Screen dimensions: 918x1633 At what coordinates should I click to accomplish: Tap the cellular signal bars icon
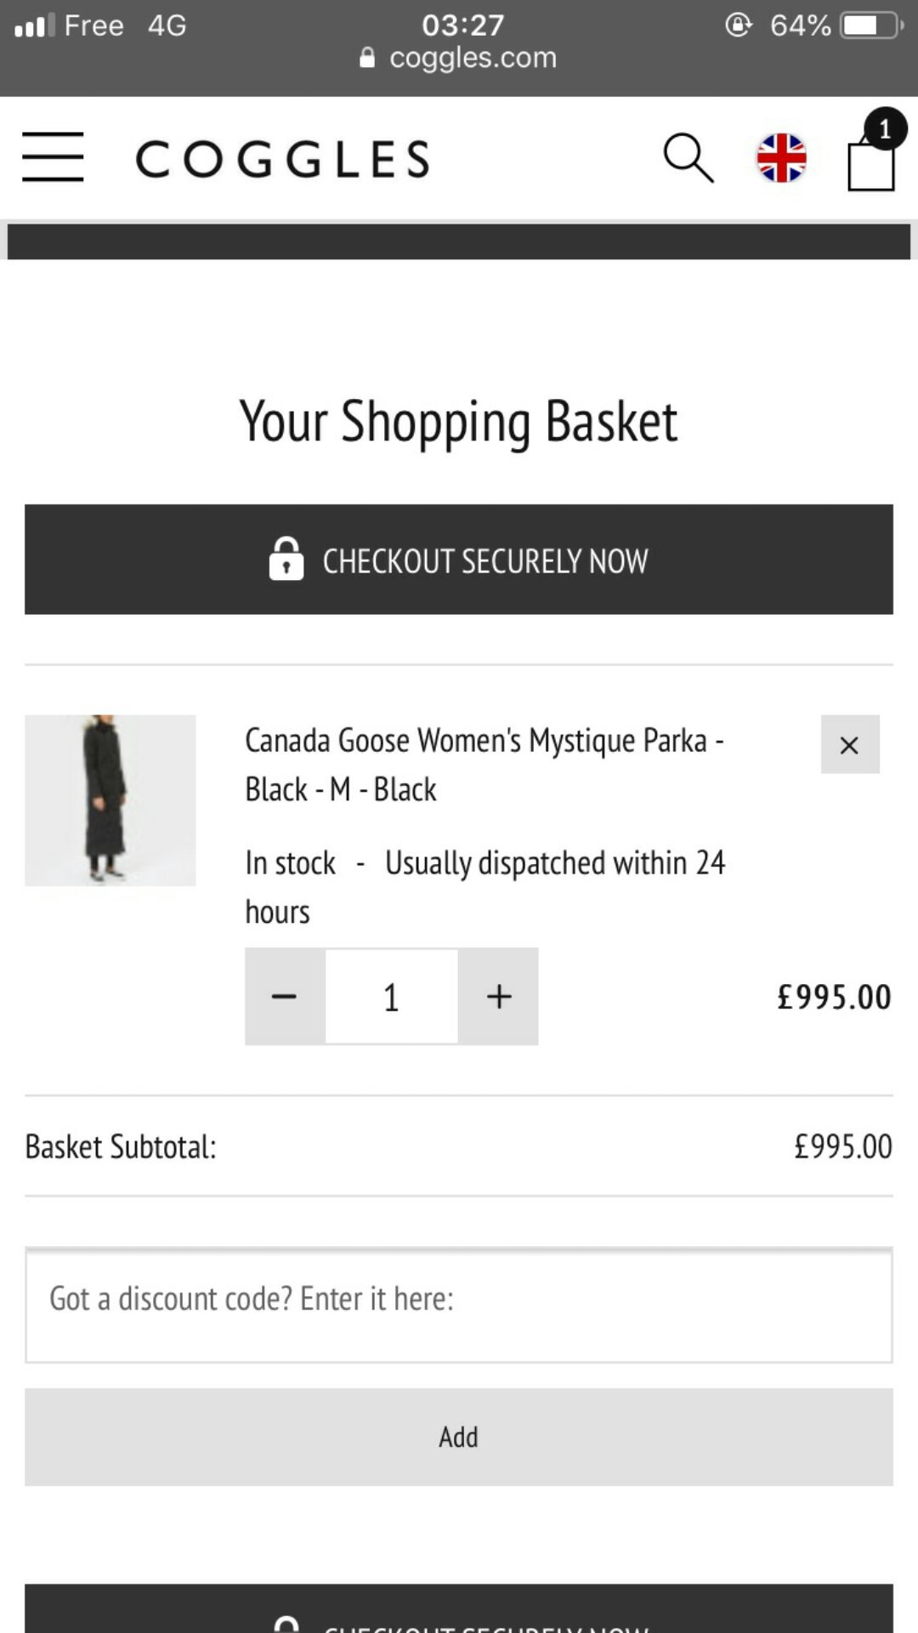click(35, 26)
